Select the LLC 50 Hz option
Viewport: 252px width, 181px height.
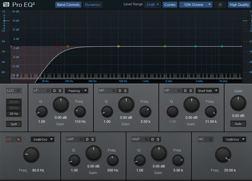14,108
